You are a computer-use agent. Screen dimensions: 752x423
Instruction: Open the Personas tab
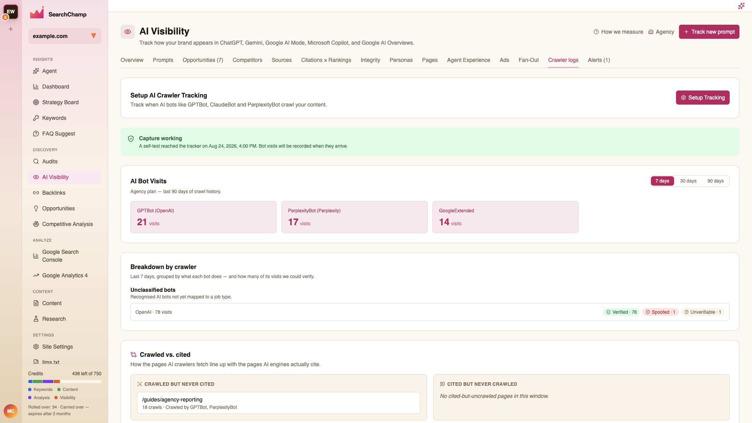[401, 60]
